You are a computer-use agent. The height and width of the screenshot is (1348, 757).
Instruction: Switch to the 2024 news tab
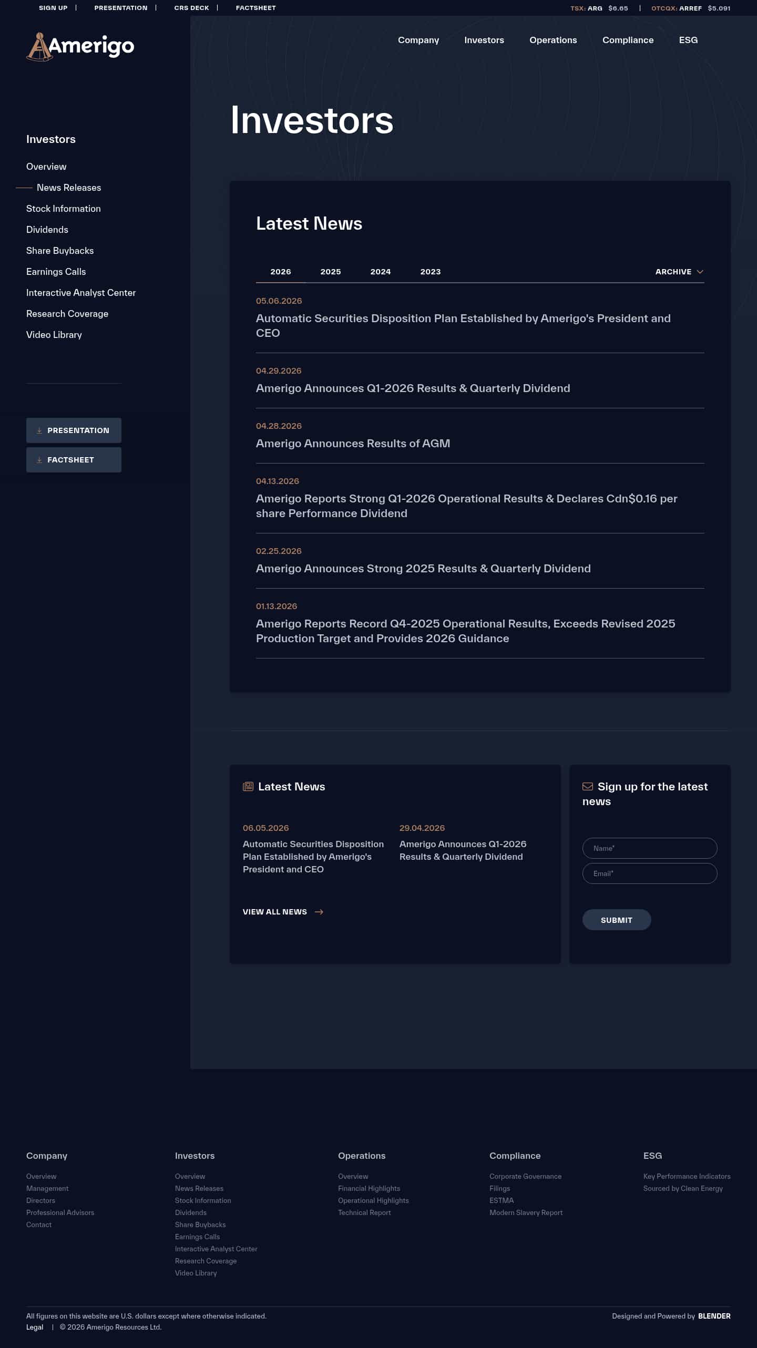point(381,272)
